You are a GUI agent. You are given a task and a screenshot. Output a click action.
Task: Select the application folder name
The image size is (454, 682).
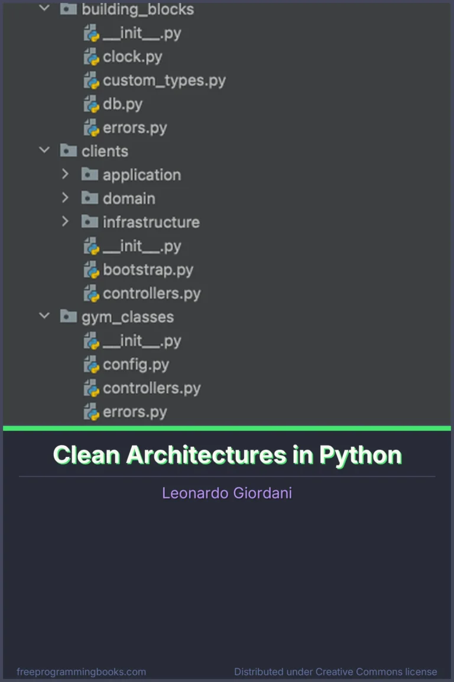point(142,175)
